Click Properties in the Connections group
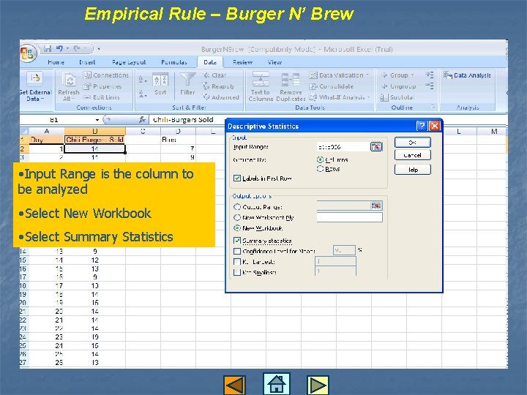527x395 pixels. pyautogui.click(x=102, y=86)
